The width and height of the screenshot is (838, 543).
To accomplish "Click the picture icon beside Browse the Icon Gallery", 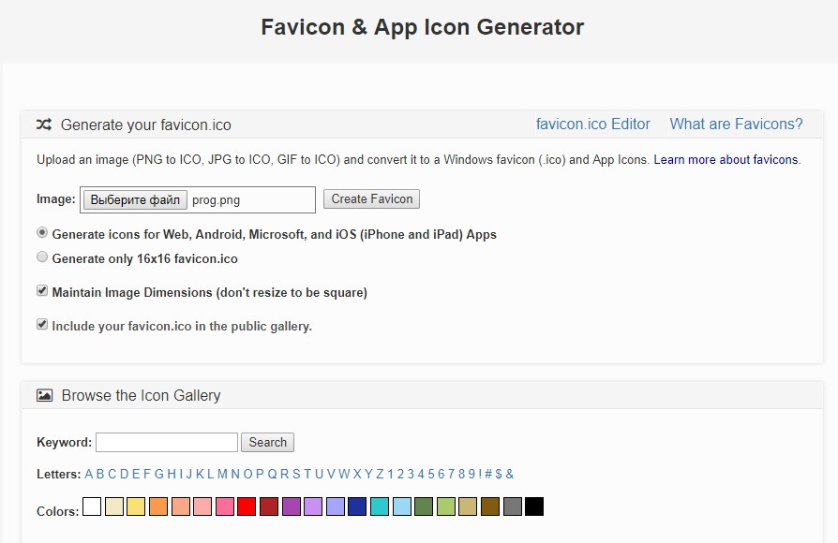I will 44,395.
